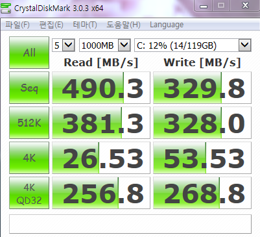Viewport: 260px width, 237px height.
Task: Minimize the CrystalDiskMark window
Action: click(204, 6)
